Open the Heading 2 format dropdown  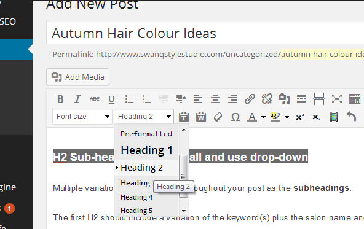coord(144,117)
